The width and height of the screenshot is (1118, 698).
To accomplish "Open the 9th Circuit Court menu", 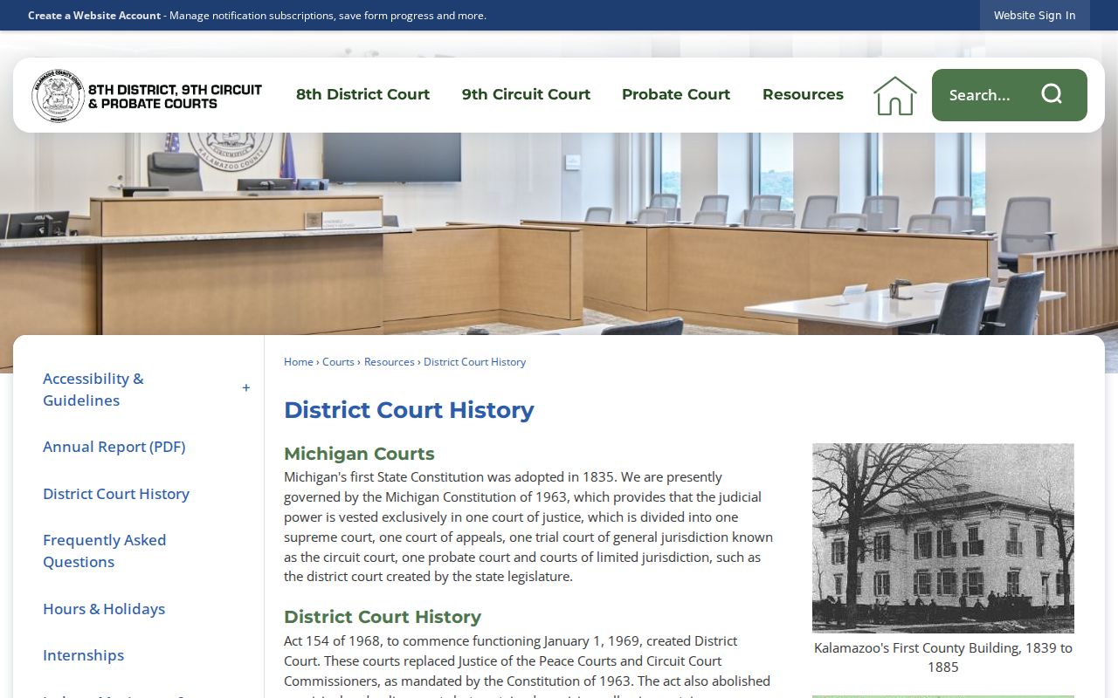I will click(x=526, y=94).
